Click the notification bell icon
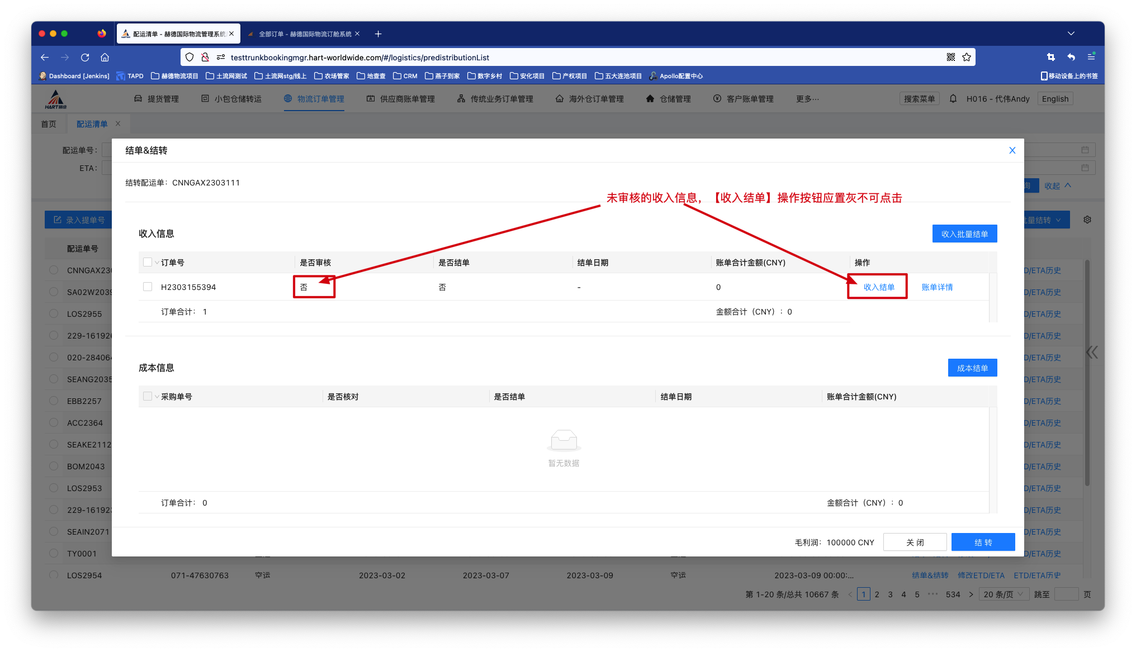The height and width of the screenshot is (652, 1136). 953,99
